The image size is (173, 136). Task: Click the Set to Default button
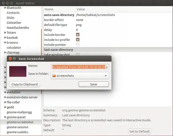point(140,132)
